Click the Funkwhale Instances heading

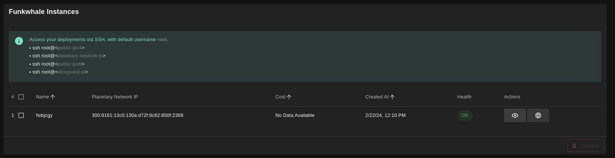(44, 12)
